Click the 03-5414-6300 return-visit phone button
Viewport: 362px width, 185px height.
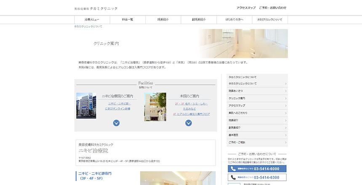click(257, 177)
